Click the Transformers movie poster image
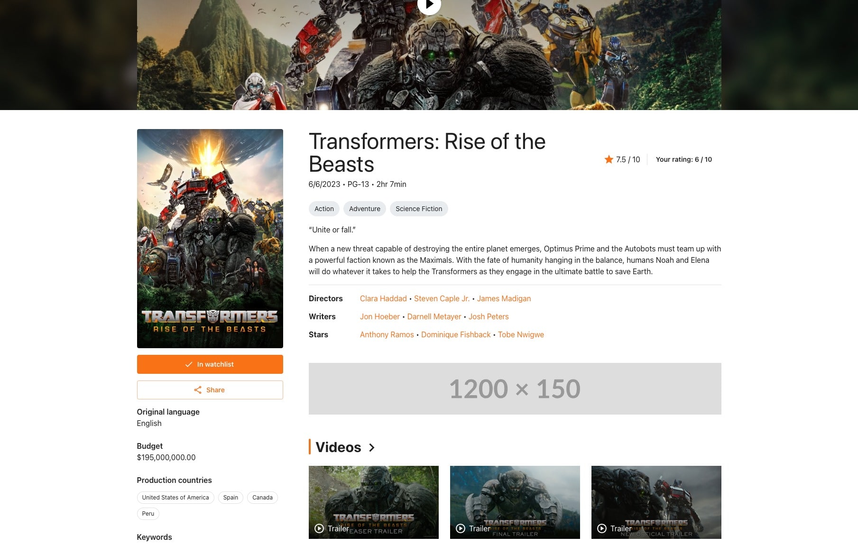The height and width of the screenshot is (546, 858). (x=210, y=239)
